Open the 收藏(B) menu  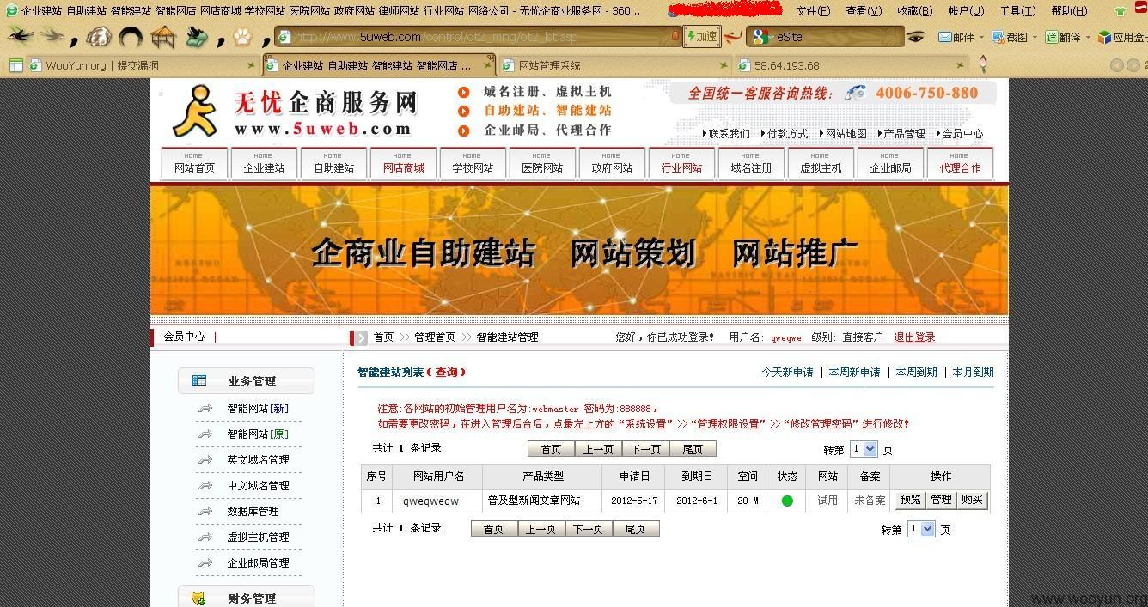tap(914, 11)
